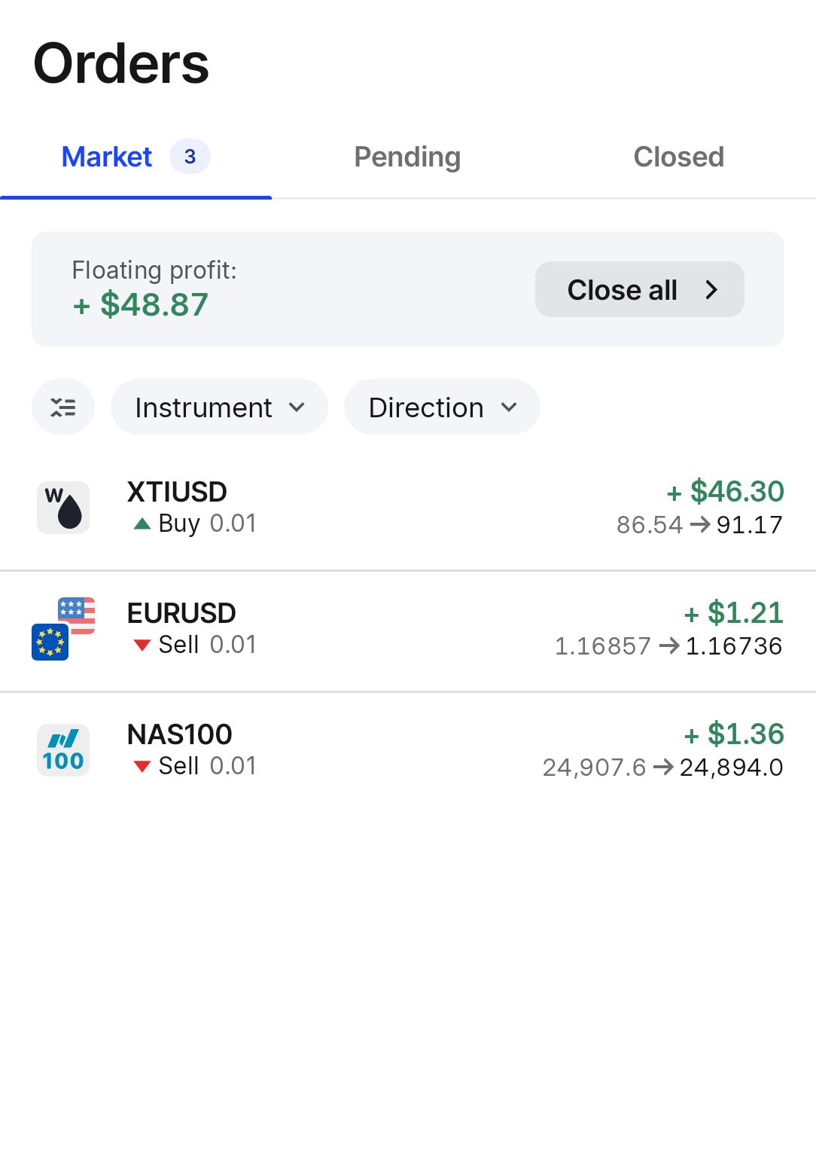Switch to the Closed orders tab
The width and height of the screenshot is (816, 1175).
click(678, 157)
